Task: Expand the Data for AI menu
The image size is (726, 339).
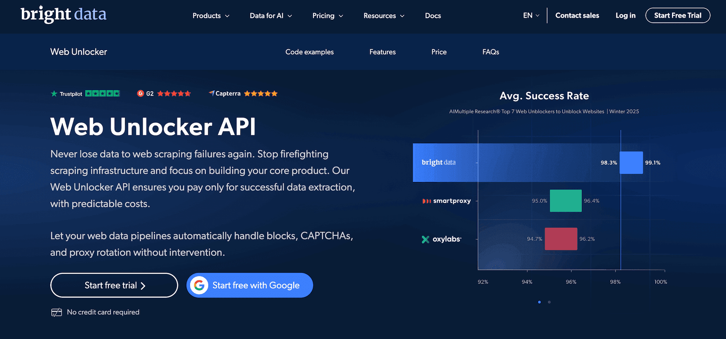Action: (x=271, y=16)
